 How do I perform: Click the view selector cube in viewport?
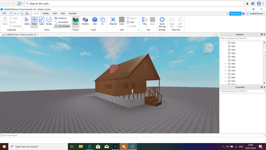pos(208,48)
